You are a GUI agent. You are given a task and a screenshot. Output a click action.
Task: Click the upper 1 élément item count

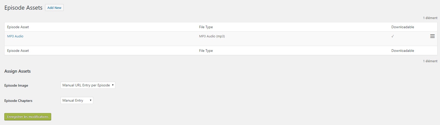click(430, 18)
